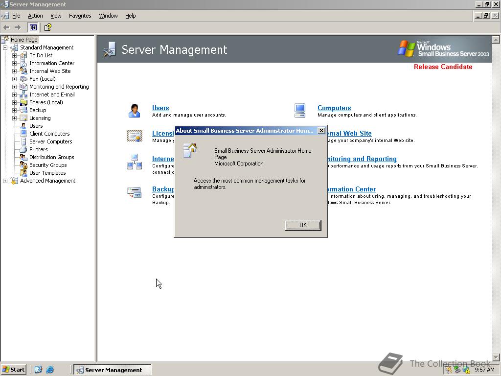Select Home Page in the console tree
Screen dimensions: 501x376
[x=24, y=40]
